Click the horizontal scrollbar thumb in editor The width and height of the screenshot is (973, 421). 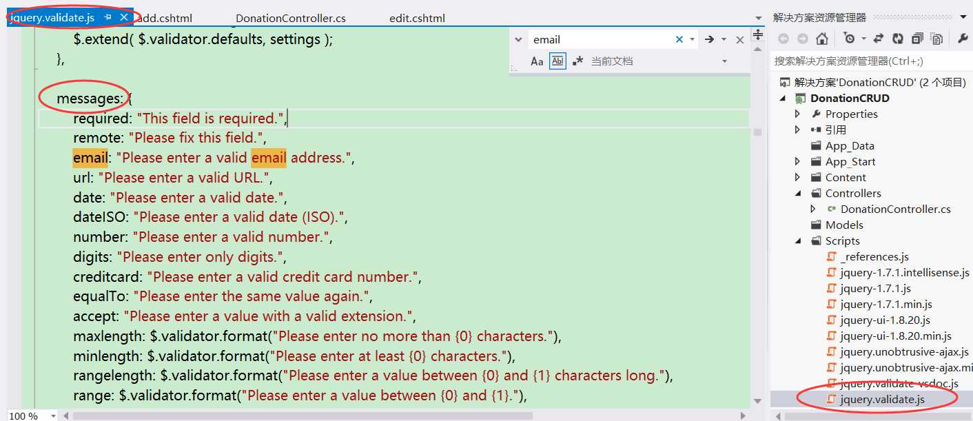pos(303,415)
